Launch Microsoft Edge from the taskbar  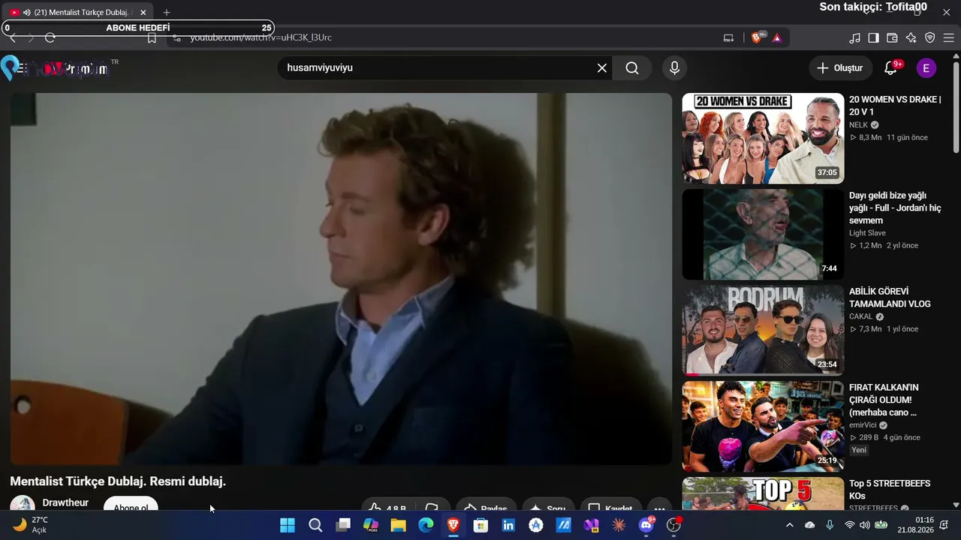pos(426,525)
